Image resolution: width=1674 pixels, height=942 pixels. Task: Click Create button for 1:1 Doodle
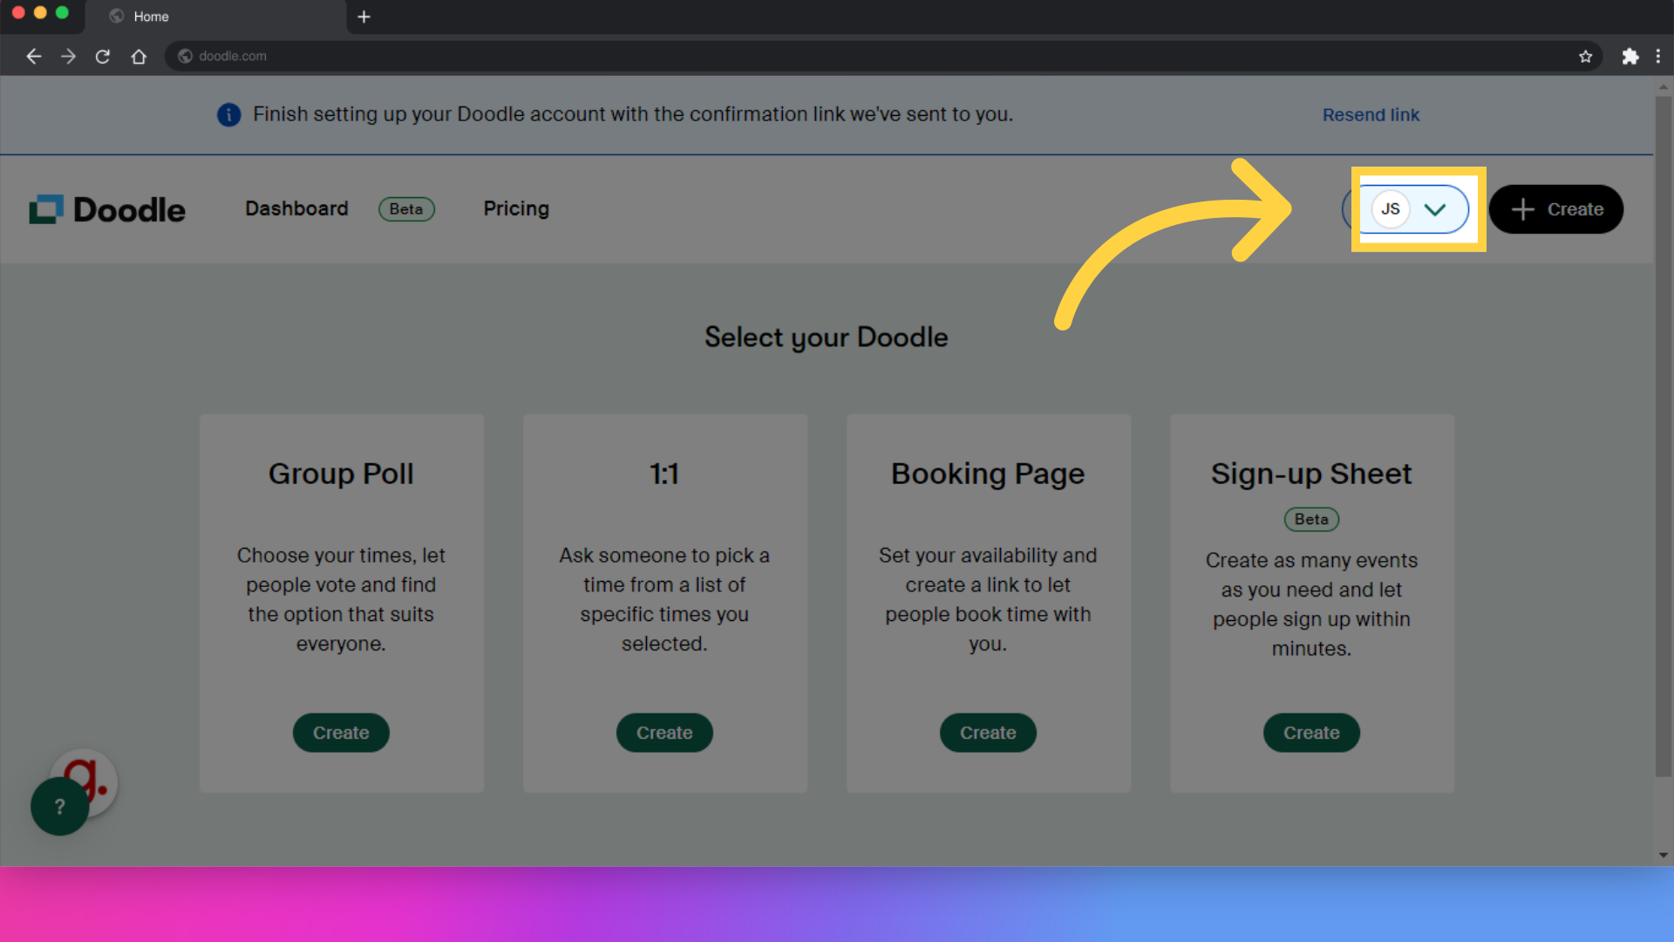pyautogui.click(x=663, y=733)
